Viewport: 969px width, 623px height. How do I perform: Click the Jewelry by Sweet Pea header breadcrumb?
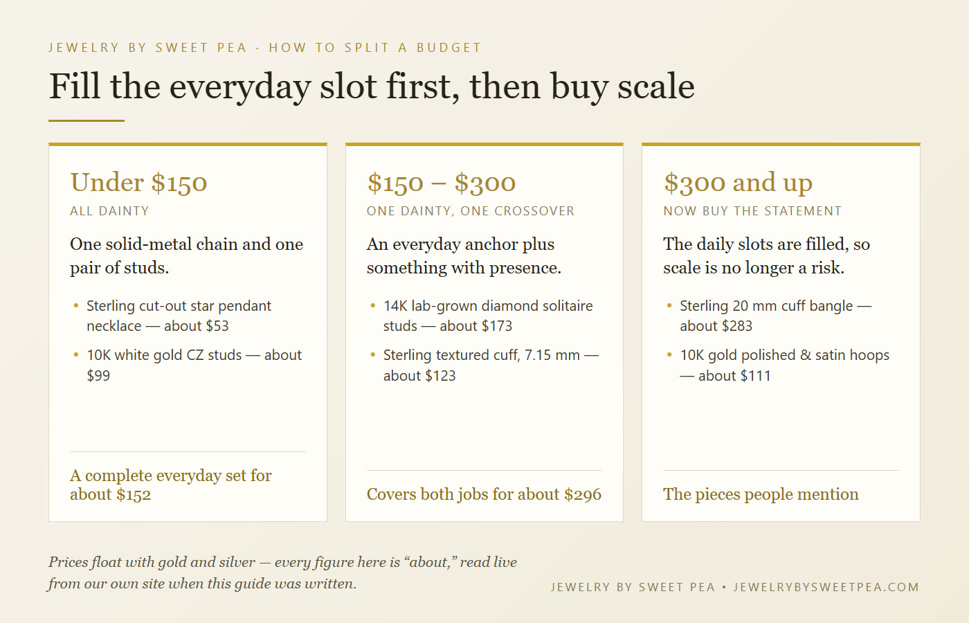(147, 48)
